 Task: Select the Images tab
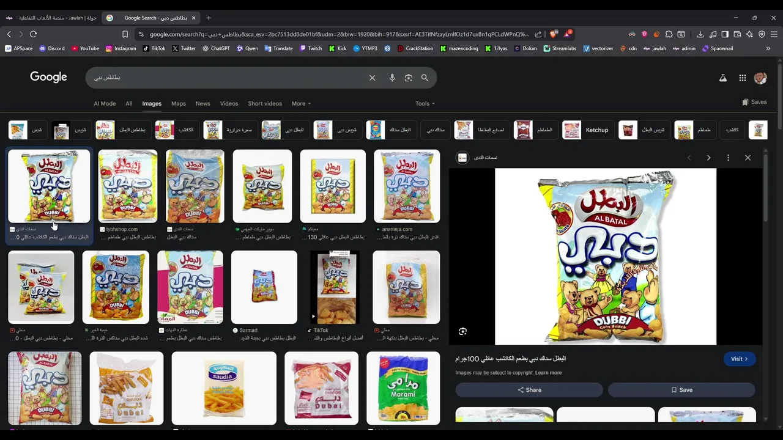point(152,103)
